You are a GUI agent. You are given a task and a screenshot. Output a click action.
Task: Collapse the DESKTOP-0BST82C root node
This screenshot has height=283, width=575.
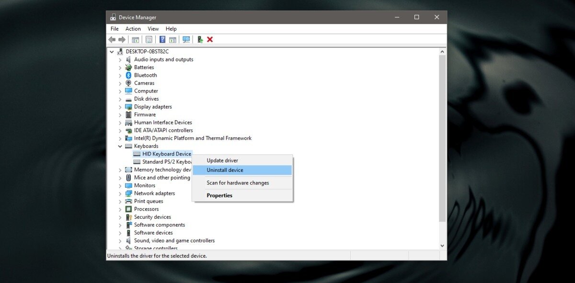[112, 52]
